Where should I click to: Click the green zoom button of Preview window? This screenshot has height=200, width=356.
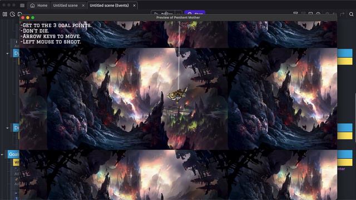33,18
